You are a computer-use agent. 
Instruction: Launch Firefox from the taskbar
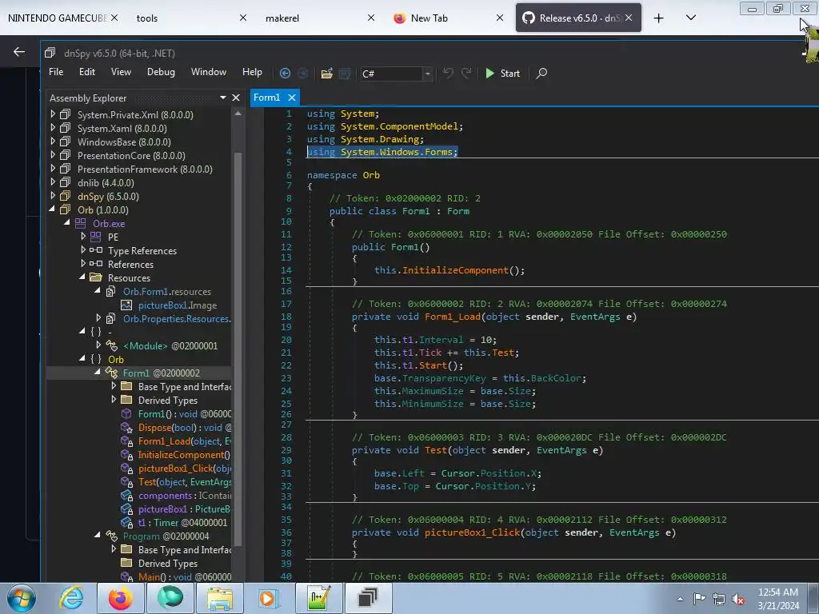point(120,598)
